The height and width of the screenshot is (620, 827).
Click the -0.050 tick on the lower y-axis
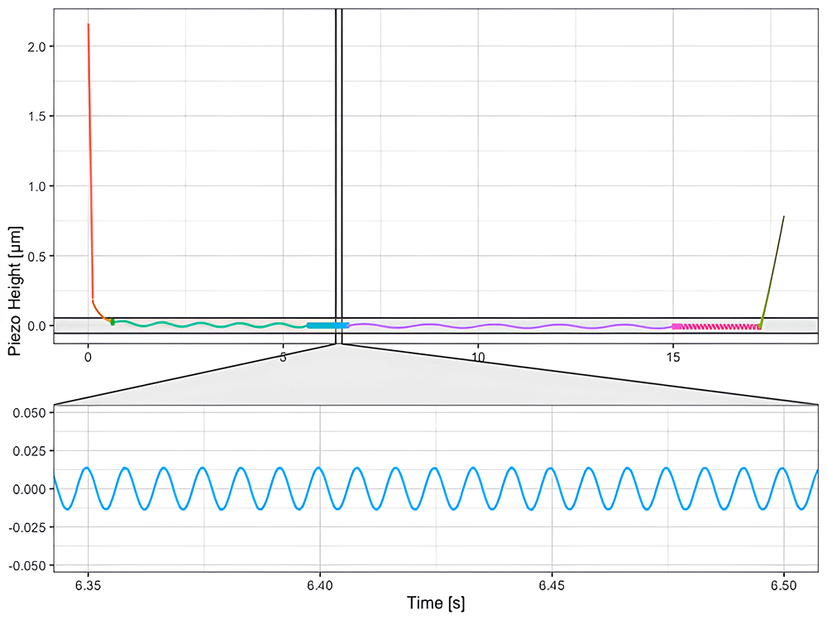click(x=28, y=565)
